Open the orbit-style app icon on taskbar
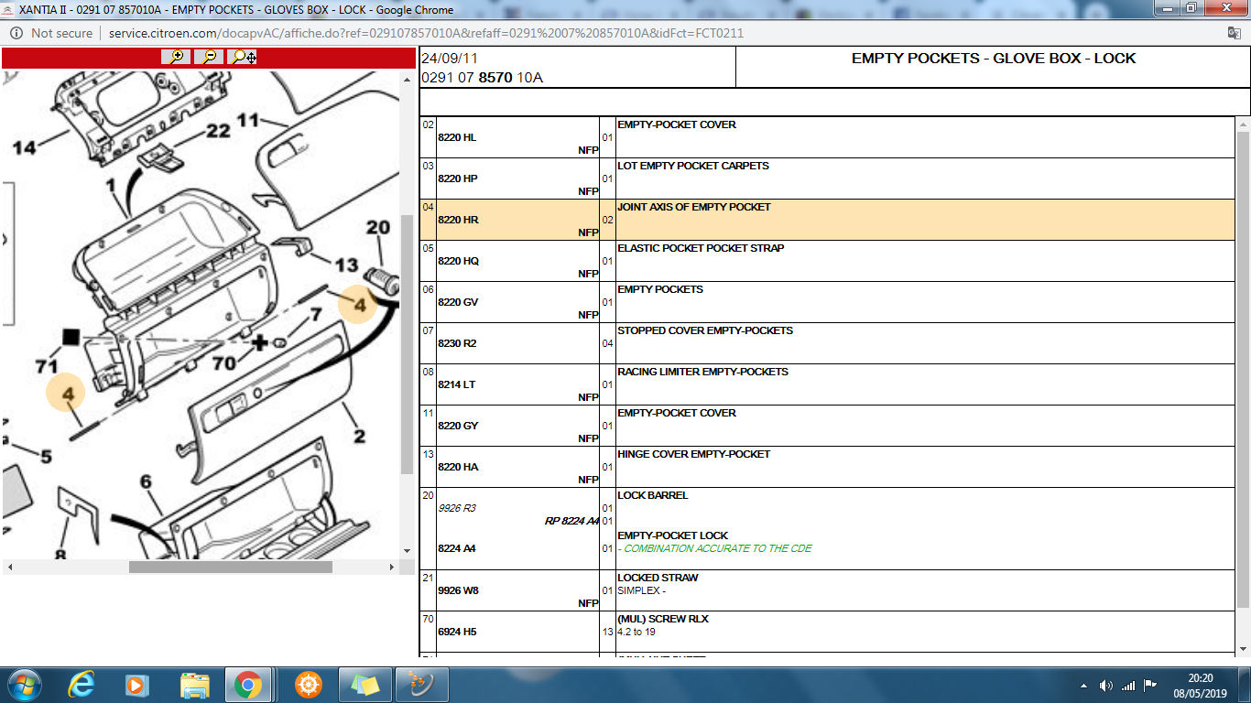 tap(421, 685)
